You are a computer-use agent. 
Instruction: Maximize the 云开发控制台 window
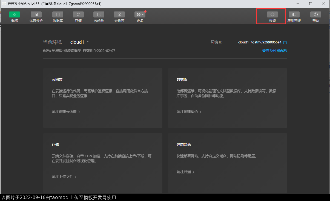(310, 4)
